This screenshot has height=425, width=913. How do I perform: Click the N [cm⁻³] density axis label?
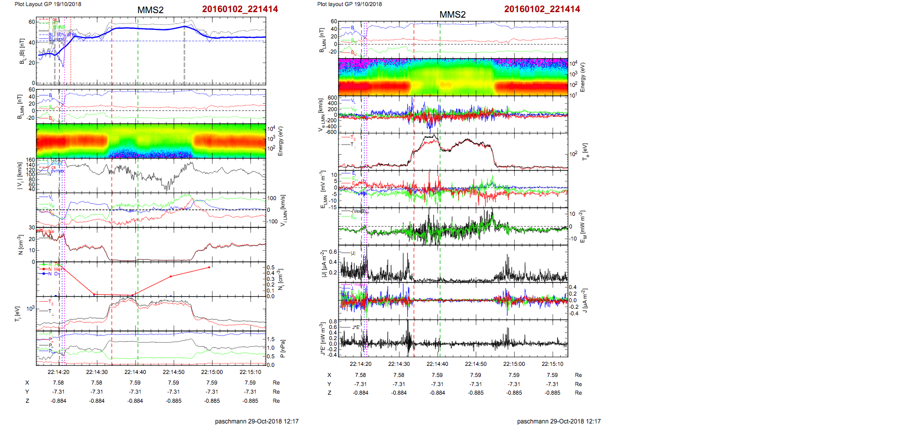20,245
